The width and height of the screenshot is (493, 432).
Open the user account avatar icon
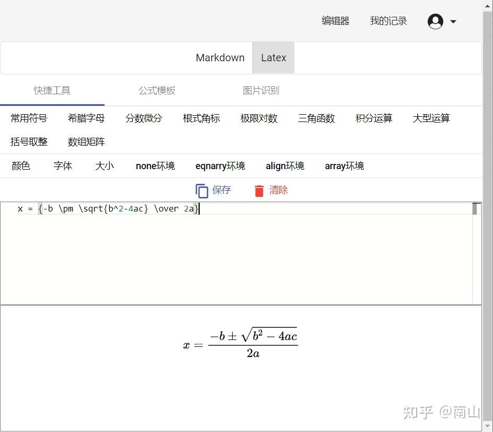[x=435, y=21]
